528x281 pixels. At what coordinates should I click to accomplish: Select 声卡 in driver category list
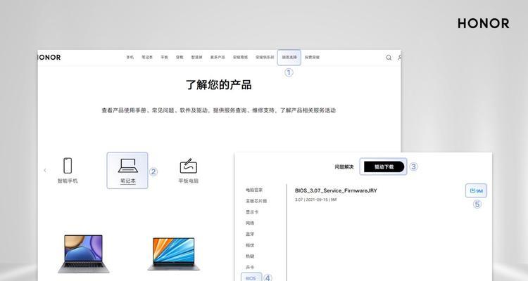250,267
